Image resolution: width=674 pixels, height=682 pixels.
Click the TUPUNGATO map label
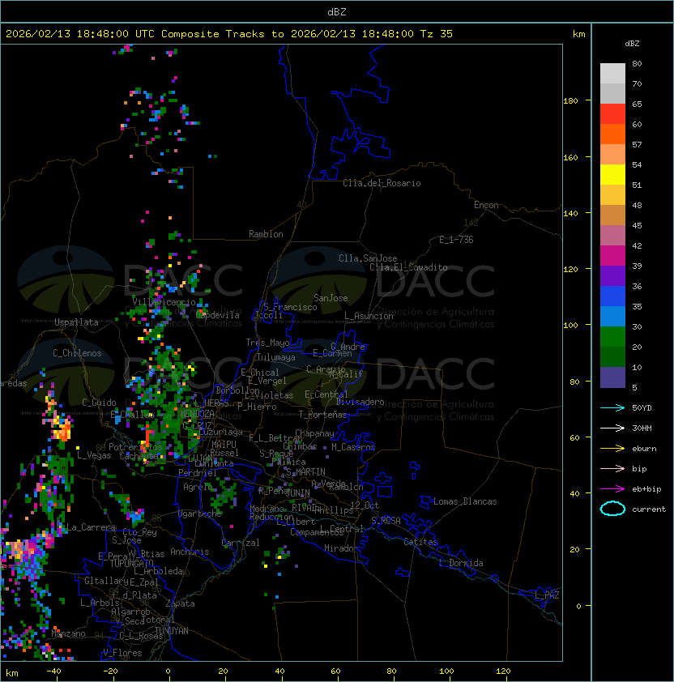point(132,563)
